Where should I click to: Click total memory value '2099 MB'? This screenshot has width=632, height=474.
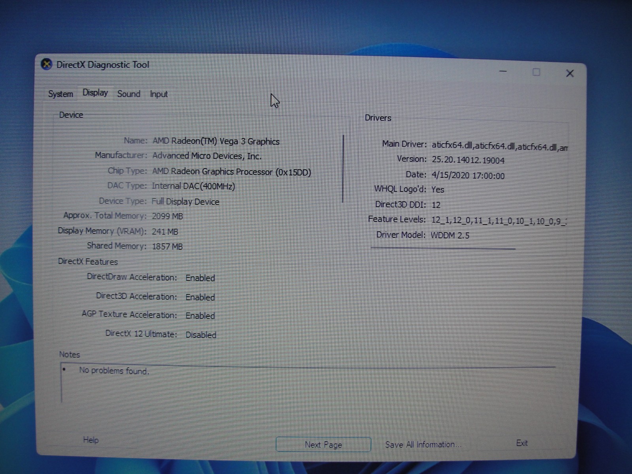tap(167, 216)
